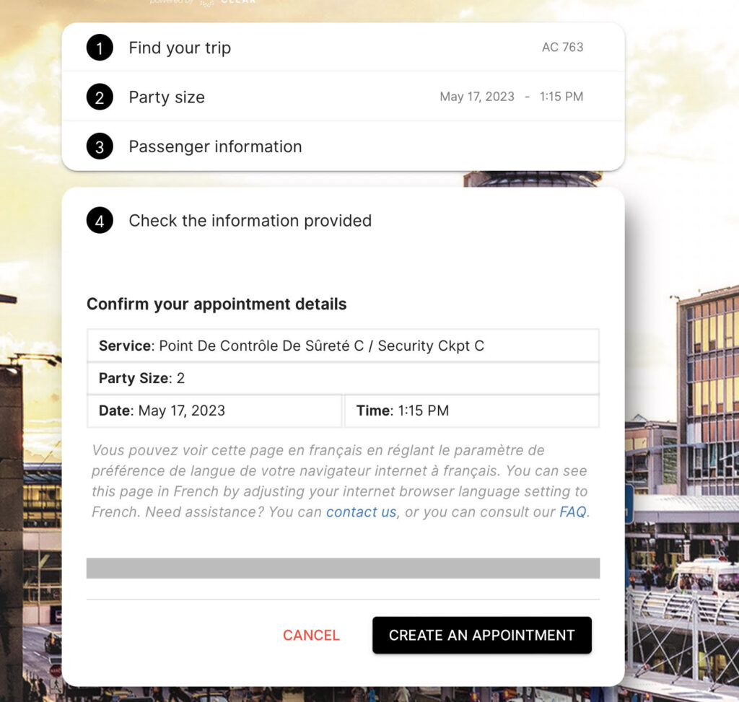Click the Time: 1:15 PM cell
The image size is (739, 702).
point(472,411)
